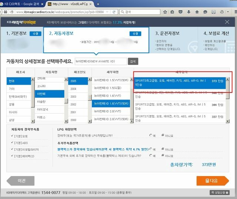Select 예 for 추가 부속품 question

pyautogui.click(x=151, y=155)
